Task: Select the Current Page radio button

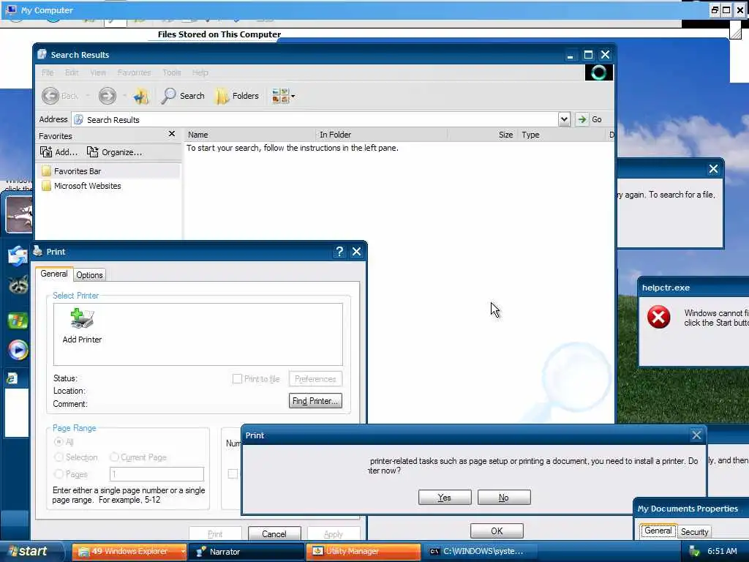Action: coord(114,457)
